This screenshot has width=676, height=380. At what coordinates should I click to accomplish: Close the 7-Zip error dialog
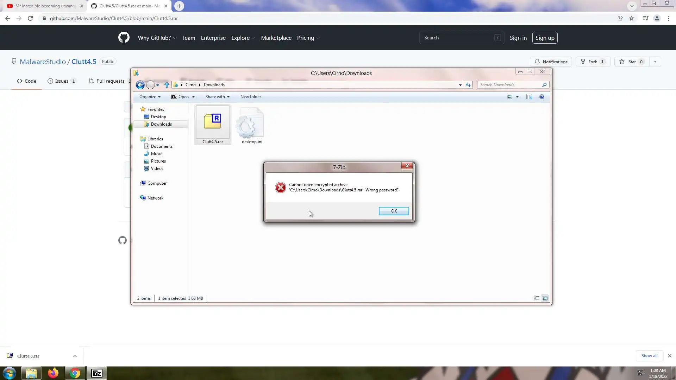[407, 166]
